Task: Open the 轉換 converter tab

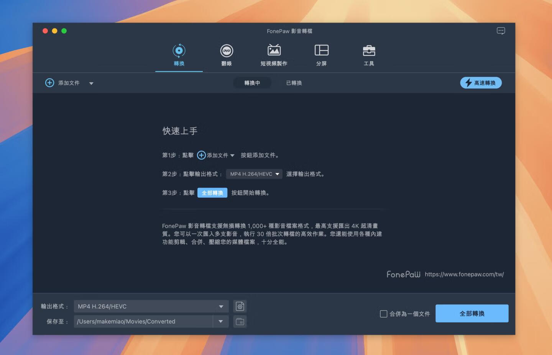Action: tap(179, 56)
